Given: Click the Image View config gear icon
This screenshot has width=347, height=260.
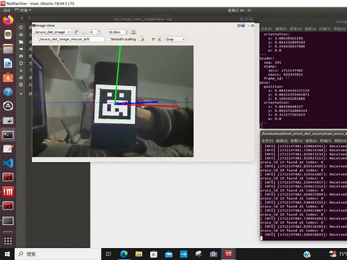Looking at the screenshot, I should pyautogui.click(x=239, y=25).
